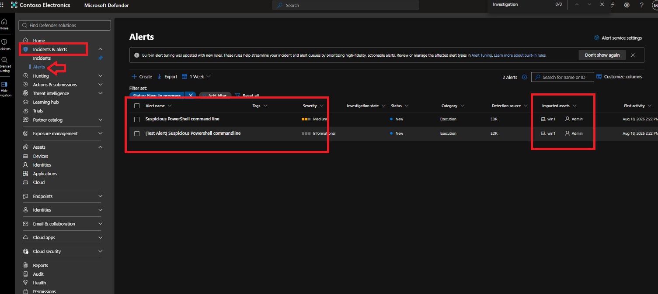Open Devices under Assets
This screenshot has height=294, width=658.
[x=41, y=156]
